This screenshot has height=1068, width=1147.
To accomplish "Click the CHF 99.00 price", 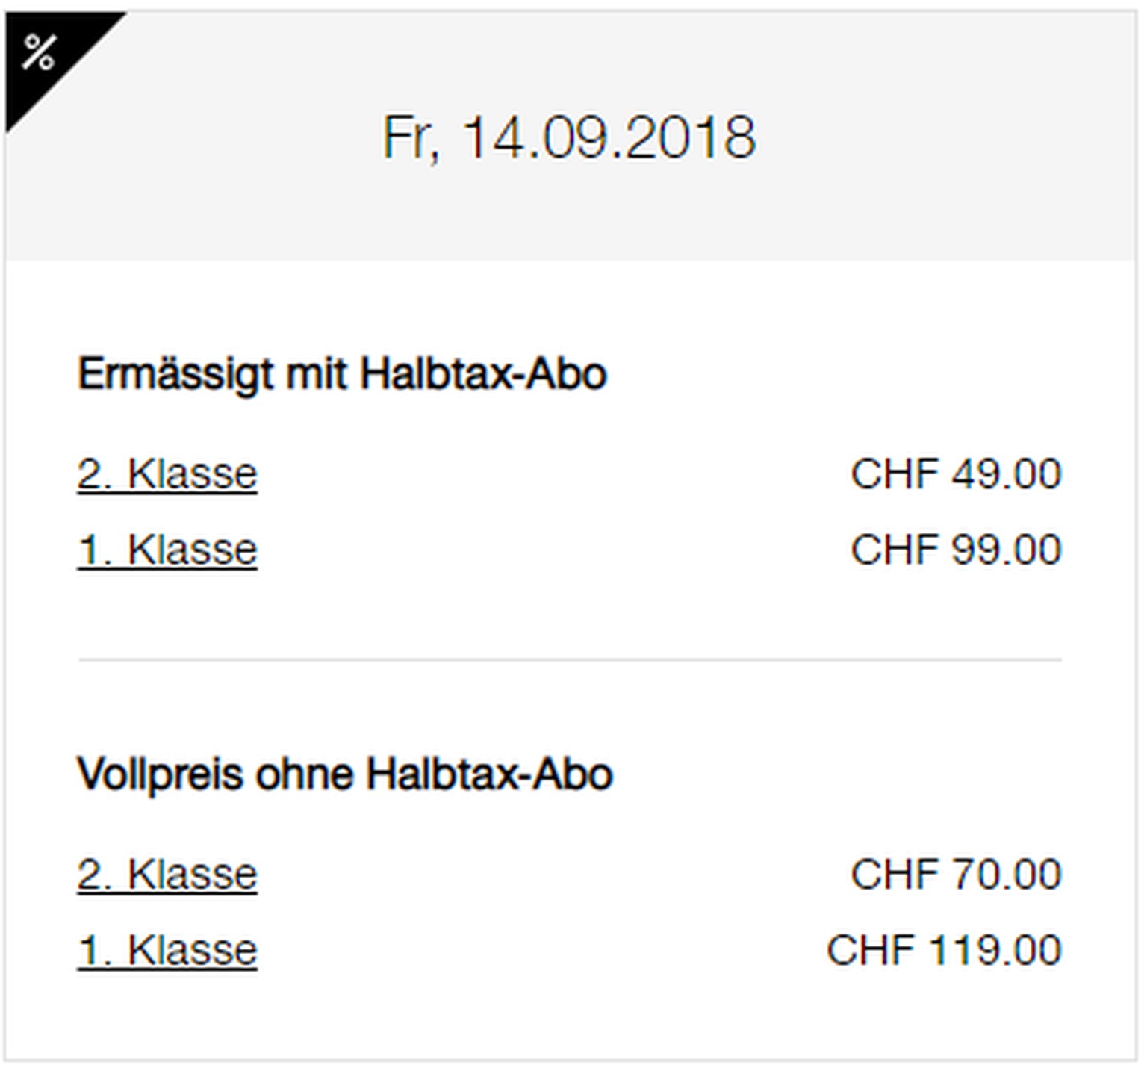I will click(956, 550).
